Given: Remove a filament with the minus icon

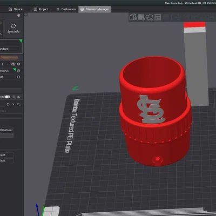Looking at the screenshot, I should (8, 64).
